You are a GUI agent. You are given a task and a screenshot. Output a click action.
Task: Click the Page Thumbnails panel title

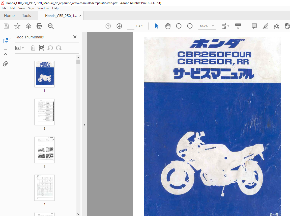tap(30, 37)
